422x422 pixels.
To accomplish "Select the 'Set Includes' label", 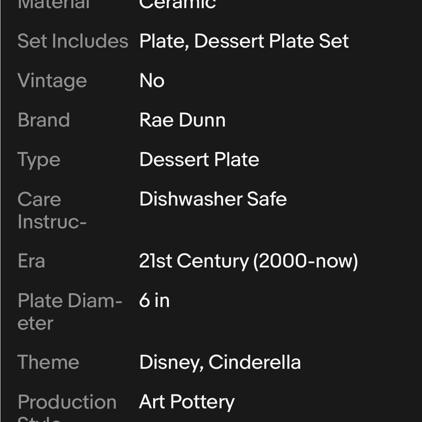I will [73, 41].
